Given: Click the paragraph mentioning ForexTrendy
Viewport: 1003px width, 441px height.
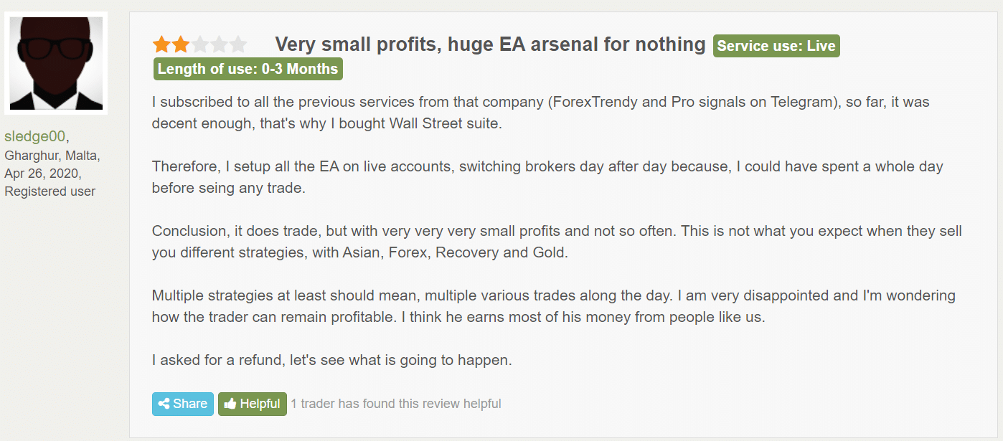Looking at the screenshot, I should 540,112.
